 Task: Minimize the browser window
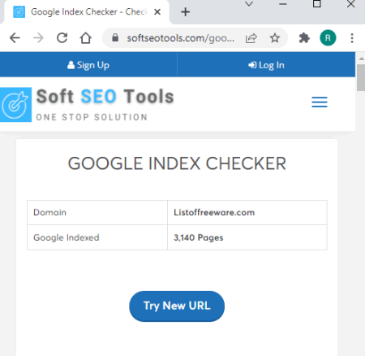(283, 4)
